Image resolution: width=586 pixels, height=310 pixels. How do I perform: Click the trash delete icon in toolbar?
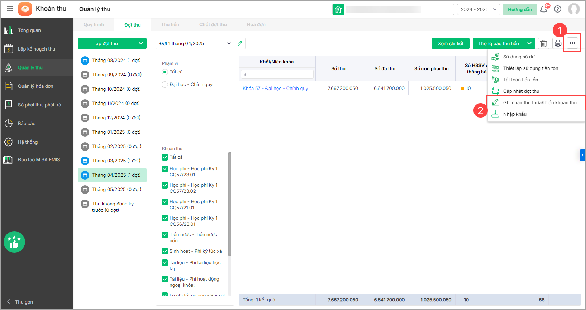(543, 43)
